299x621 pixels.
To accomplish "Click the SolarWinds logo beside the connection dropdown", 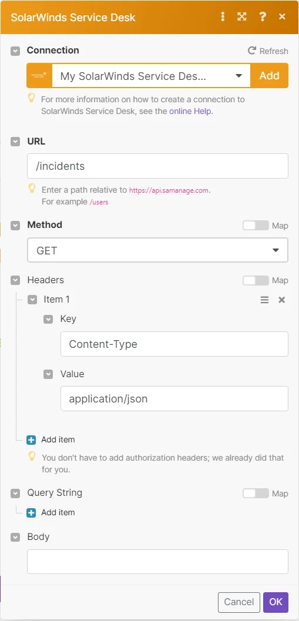I will [x=39, y=76].
